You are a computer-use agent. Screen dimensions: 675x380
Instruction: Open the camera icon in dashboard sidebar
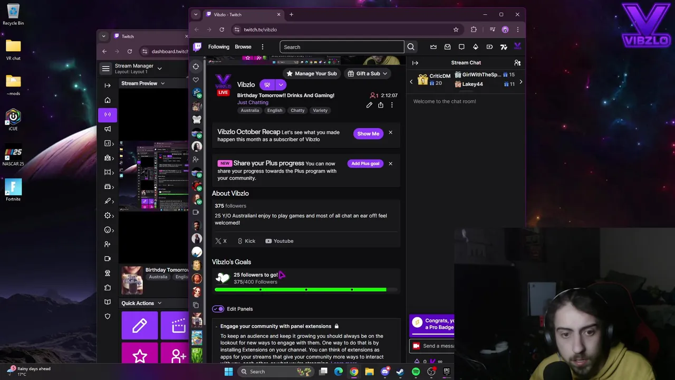(108, 259)
